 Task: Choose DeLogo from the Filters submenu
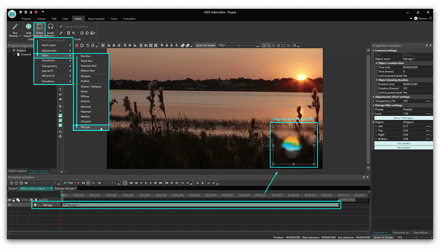click(86, 127)
